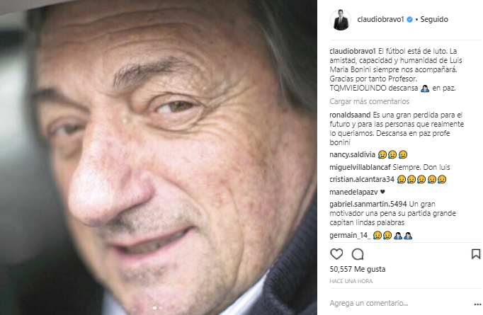Click the verified badge beside claudiobravo1
The width and height of the screenshot is (483, 315).
409,19
